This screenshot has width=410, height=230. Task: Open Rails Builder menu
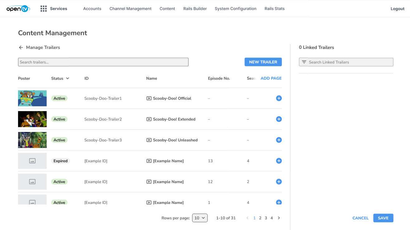click(195, 9)
